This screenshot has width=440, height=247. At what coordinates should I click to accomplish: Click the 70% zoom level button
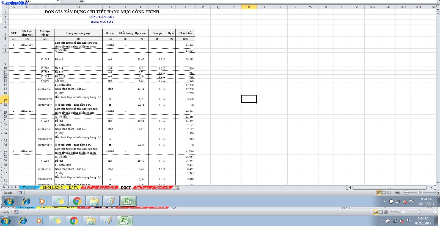pos(397,193)
